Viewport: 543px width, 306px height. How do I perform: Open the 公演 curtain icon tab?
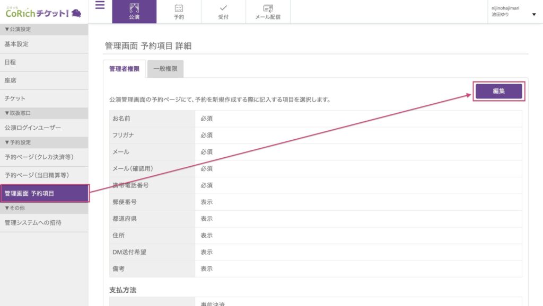pos(134,12)
